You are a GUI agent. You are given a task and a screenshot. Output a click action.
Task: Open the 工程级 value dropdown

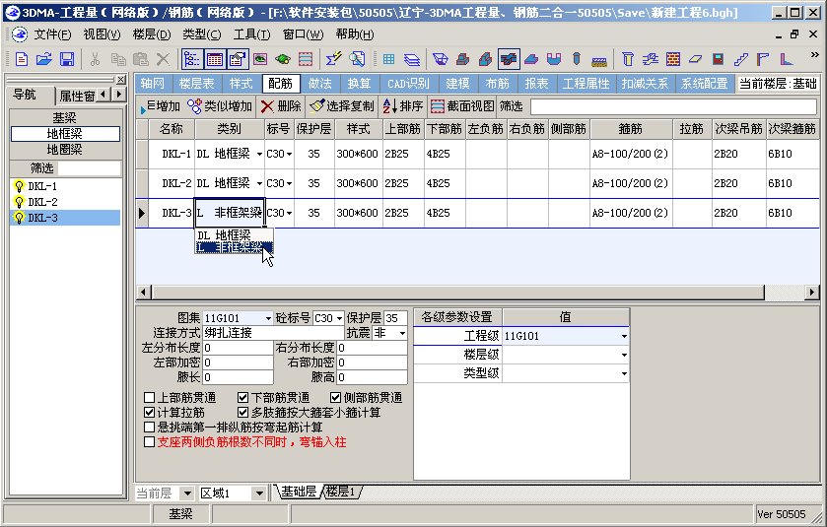[624, 336]
